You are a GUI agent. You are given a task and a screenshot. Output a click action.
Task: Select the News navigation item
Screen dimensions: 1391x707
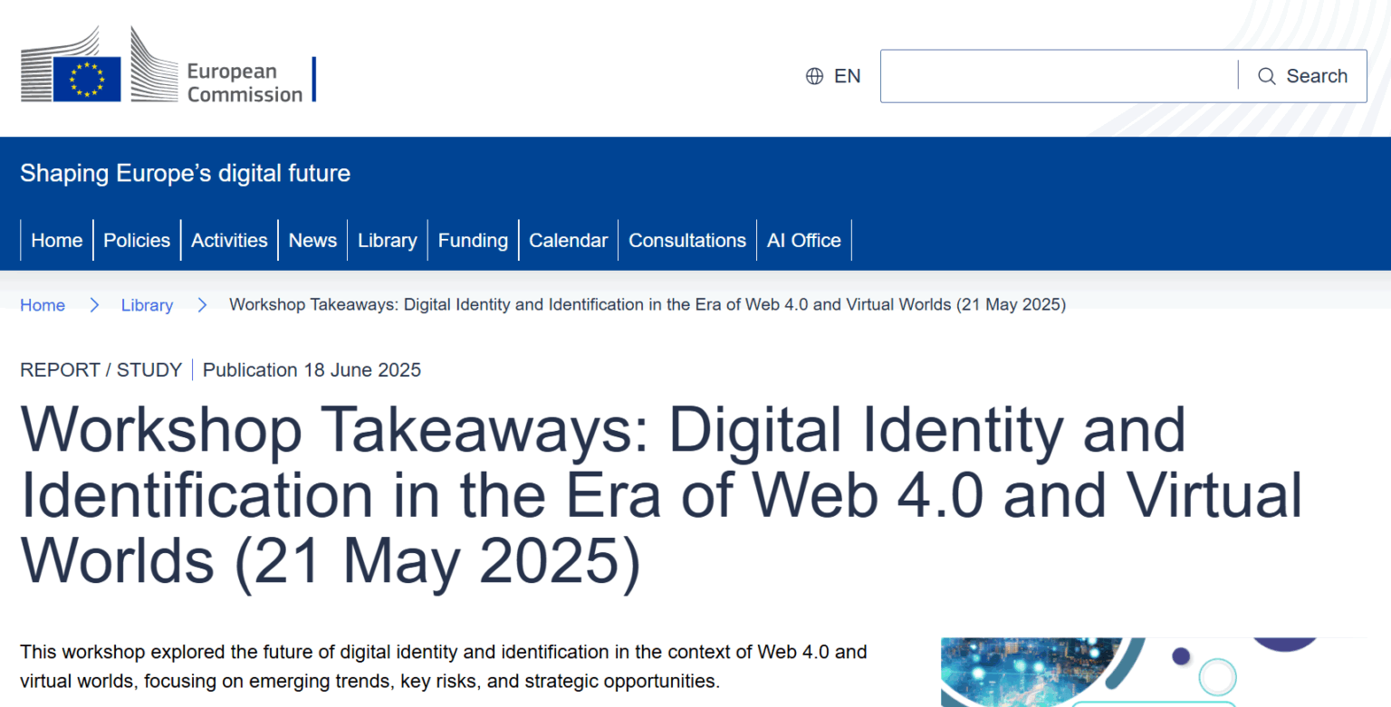312,240
